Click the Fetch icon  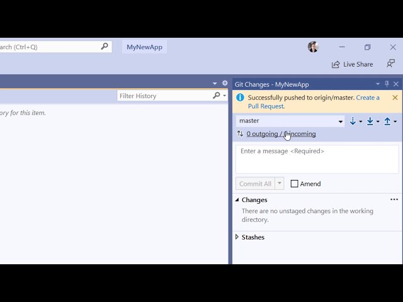[x=353, y=121]
